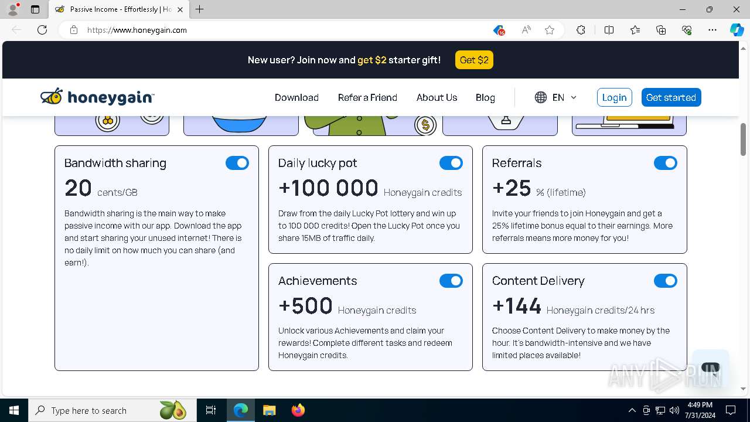Screen dimensions: 750x422
Task: Open the tab actions menu icon
Action: coord(35,9)
